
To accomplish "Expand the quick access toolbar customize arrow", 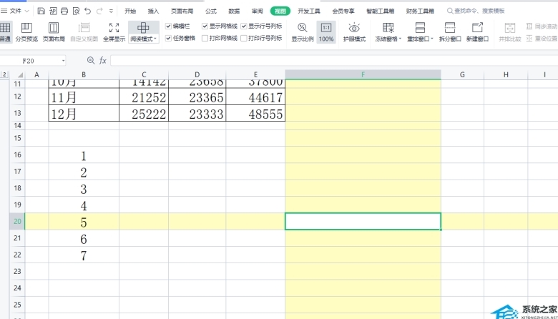I will tap(111, 11).
